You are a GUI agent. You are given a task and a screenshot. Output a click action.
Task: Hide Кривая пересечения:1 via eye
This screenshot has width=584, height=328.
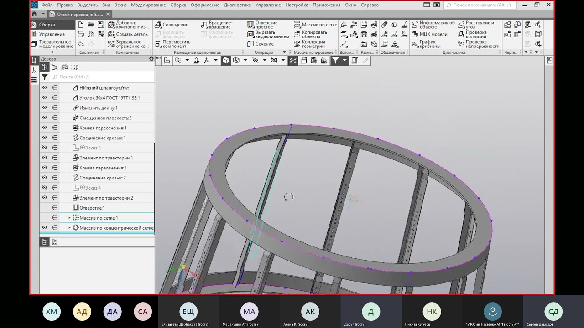pyautogui.click(x=45, y=128)
